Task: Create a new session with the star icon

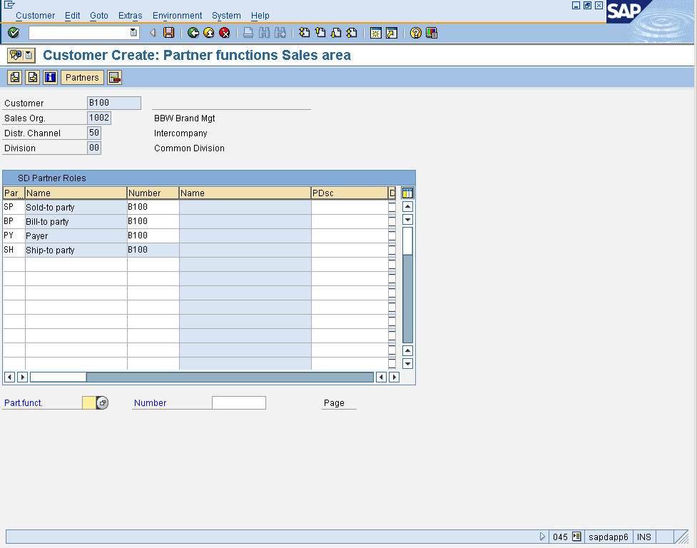Action: [x=376, y=33]
